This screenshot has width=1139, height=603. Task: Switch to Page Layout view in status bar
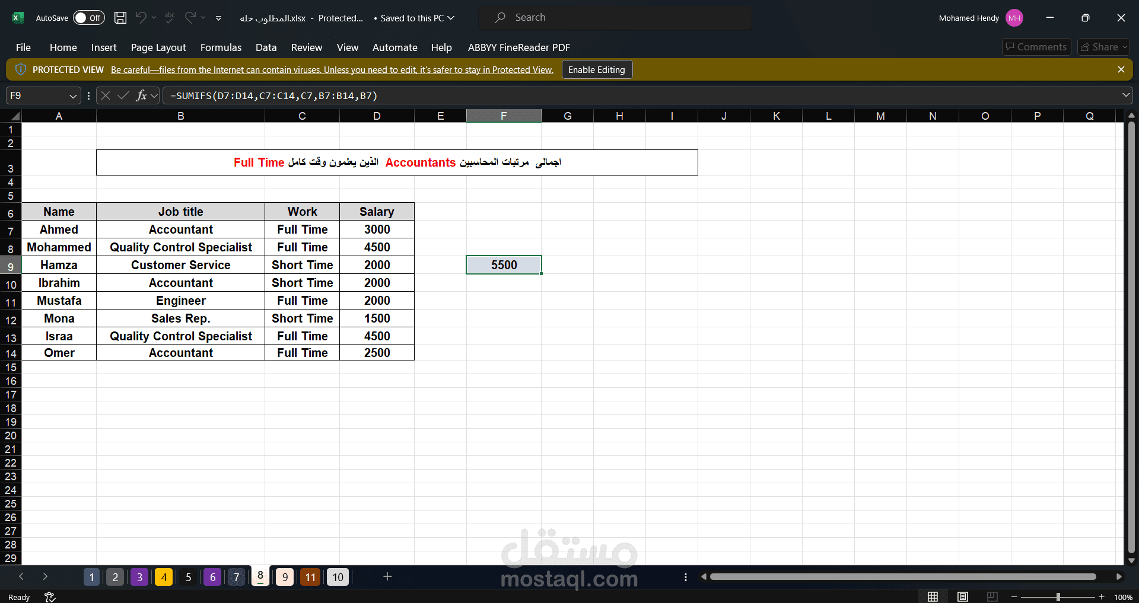[x=962, y=596]
